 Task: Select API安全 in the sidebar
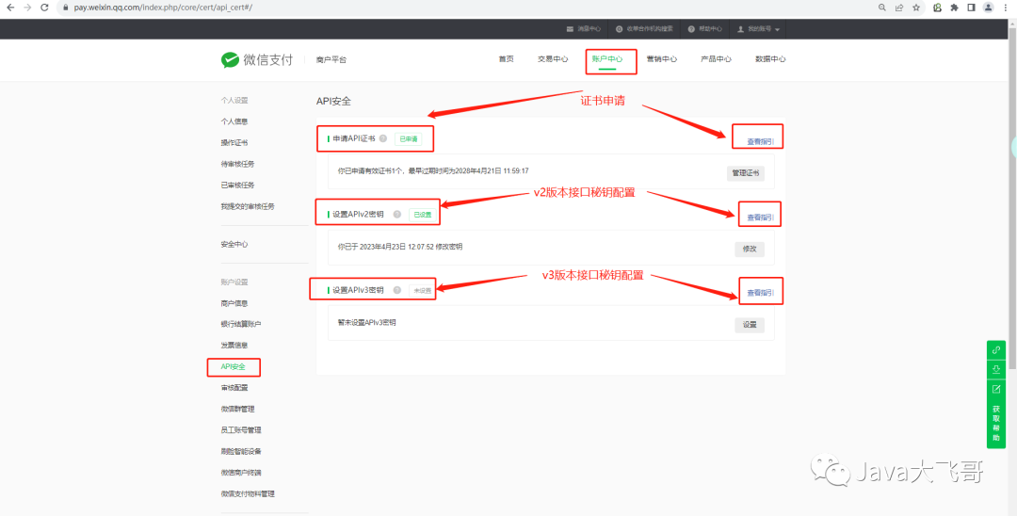pos(234,367)
